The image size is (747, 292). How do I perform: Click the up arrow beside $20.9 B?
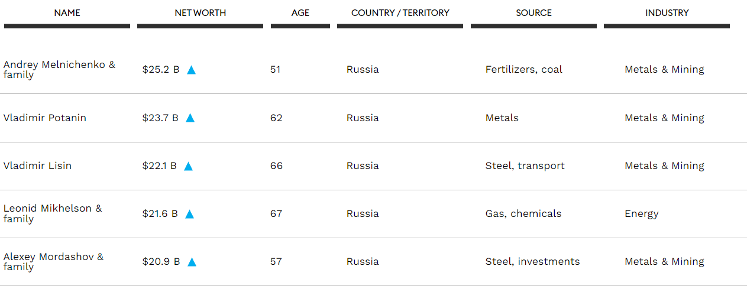(x=192, y=262)
